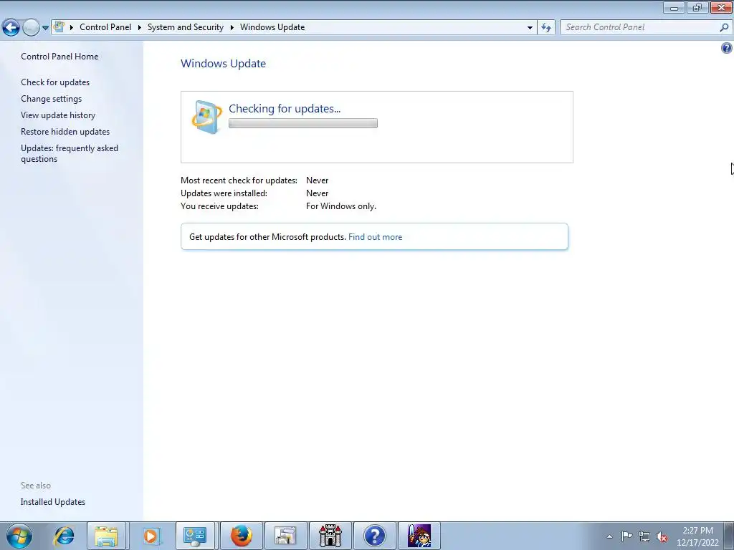
Task: Click the Windows Update page title
Action: point(224,64)
